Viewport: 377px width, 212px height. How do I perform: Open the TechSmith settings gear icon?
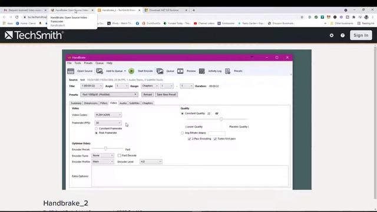tap(332, 35)
